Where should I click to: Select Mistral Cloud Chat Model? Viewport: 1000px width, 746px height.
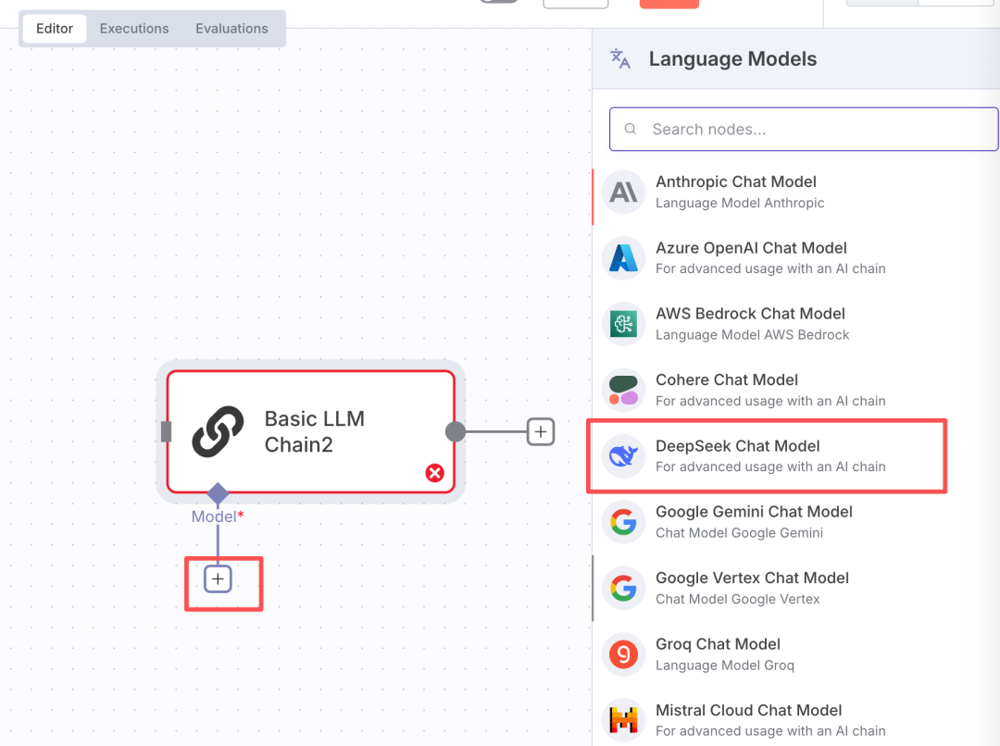796,720
